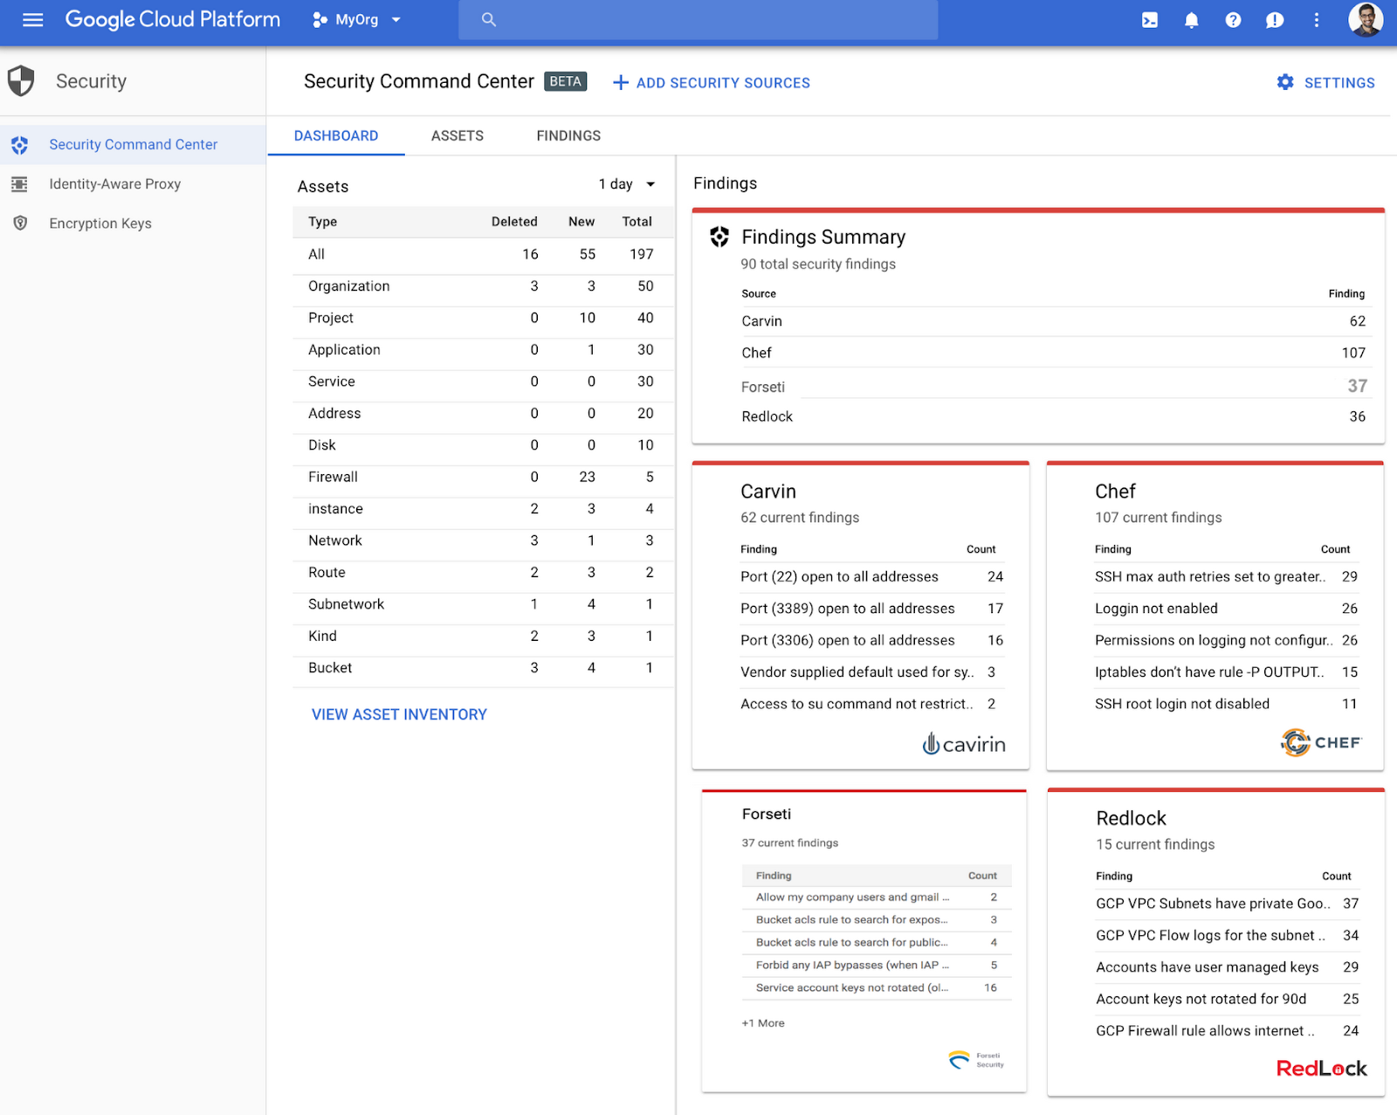Select the Organization asset row

(x=483, y=286)
